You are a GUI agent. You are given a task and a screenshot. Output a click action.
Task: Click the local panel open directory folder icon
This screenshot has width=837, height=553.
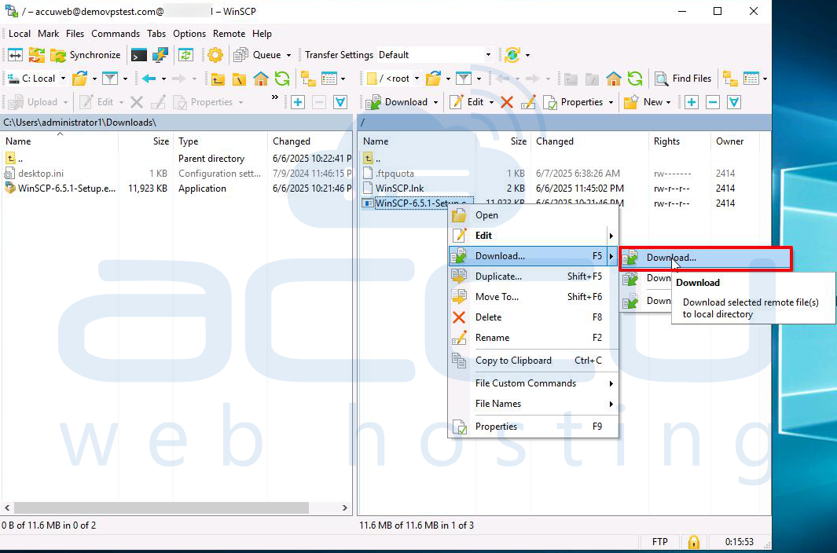pyautogui.click(x=79, y=79)
